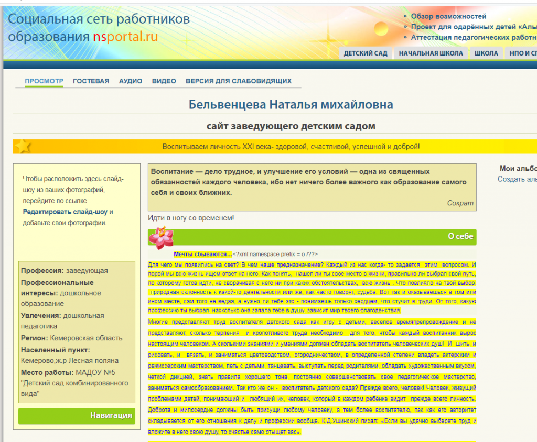Click the heading сайт заведующего детским садом
537x442 pixels.
[291, 126]
